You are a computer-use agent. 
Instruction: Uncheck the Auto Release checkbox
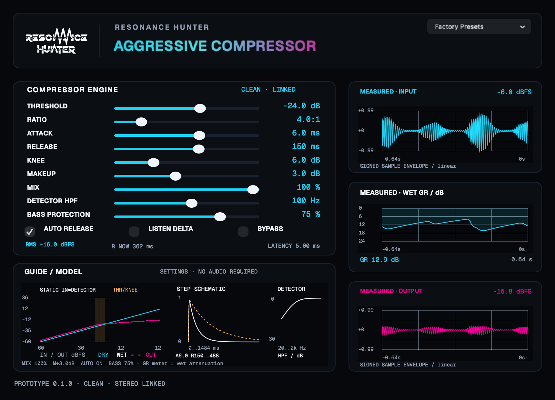click(30, 231)
